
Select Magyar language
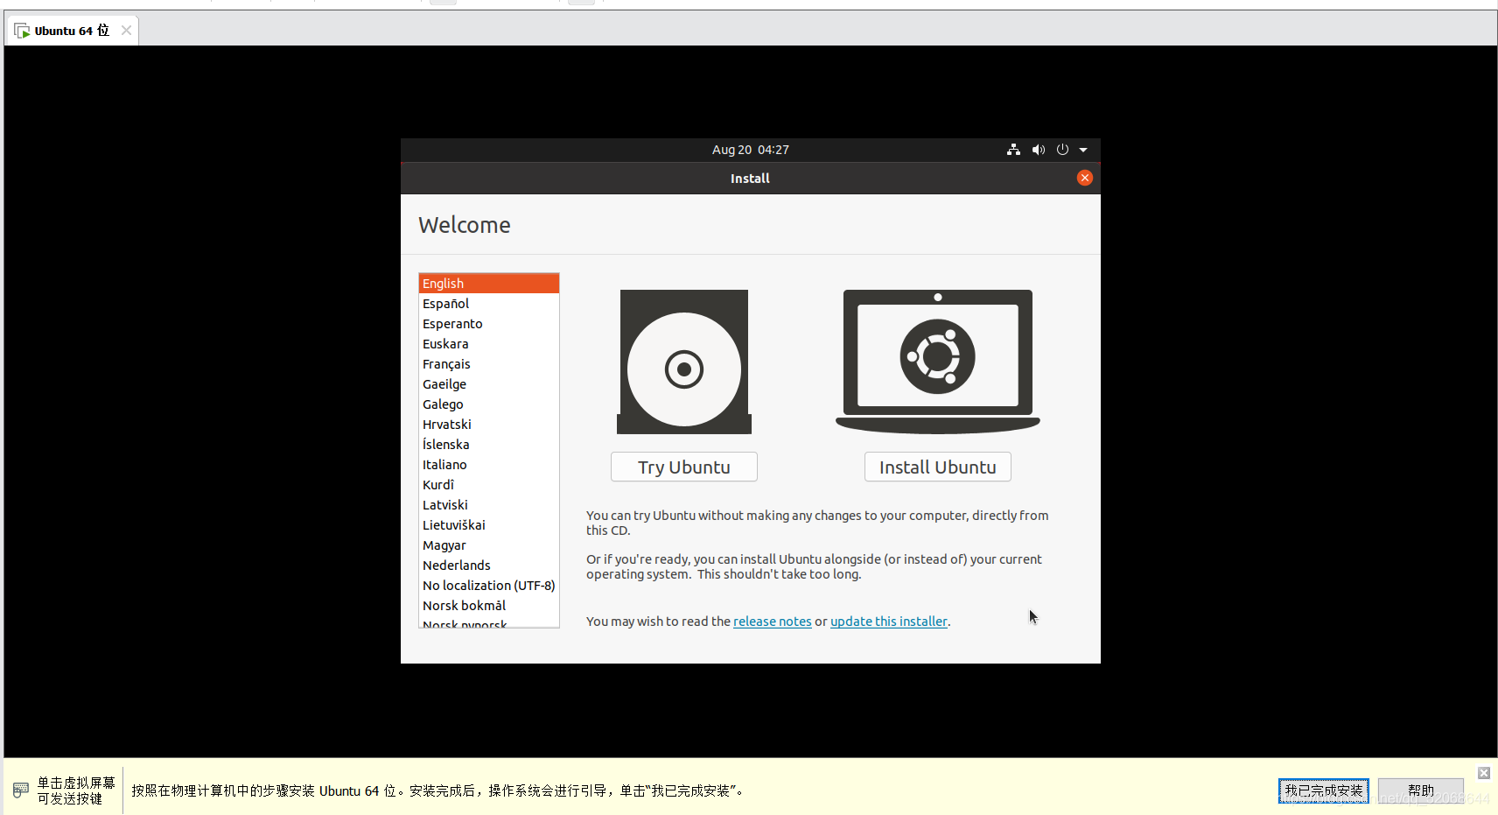pos(489,545)
